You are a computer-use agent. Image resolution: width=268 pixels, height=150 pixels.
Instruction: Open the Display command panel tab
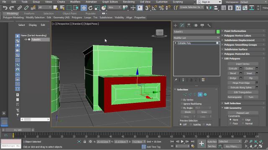pos(202,25)
